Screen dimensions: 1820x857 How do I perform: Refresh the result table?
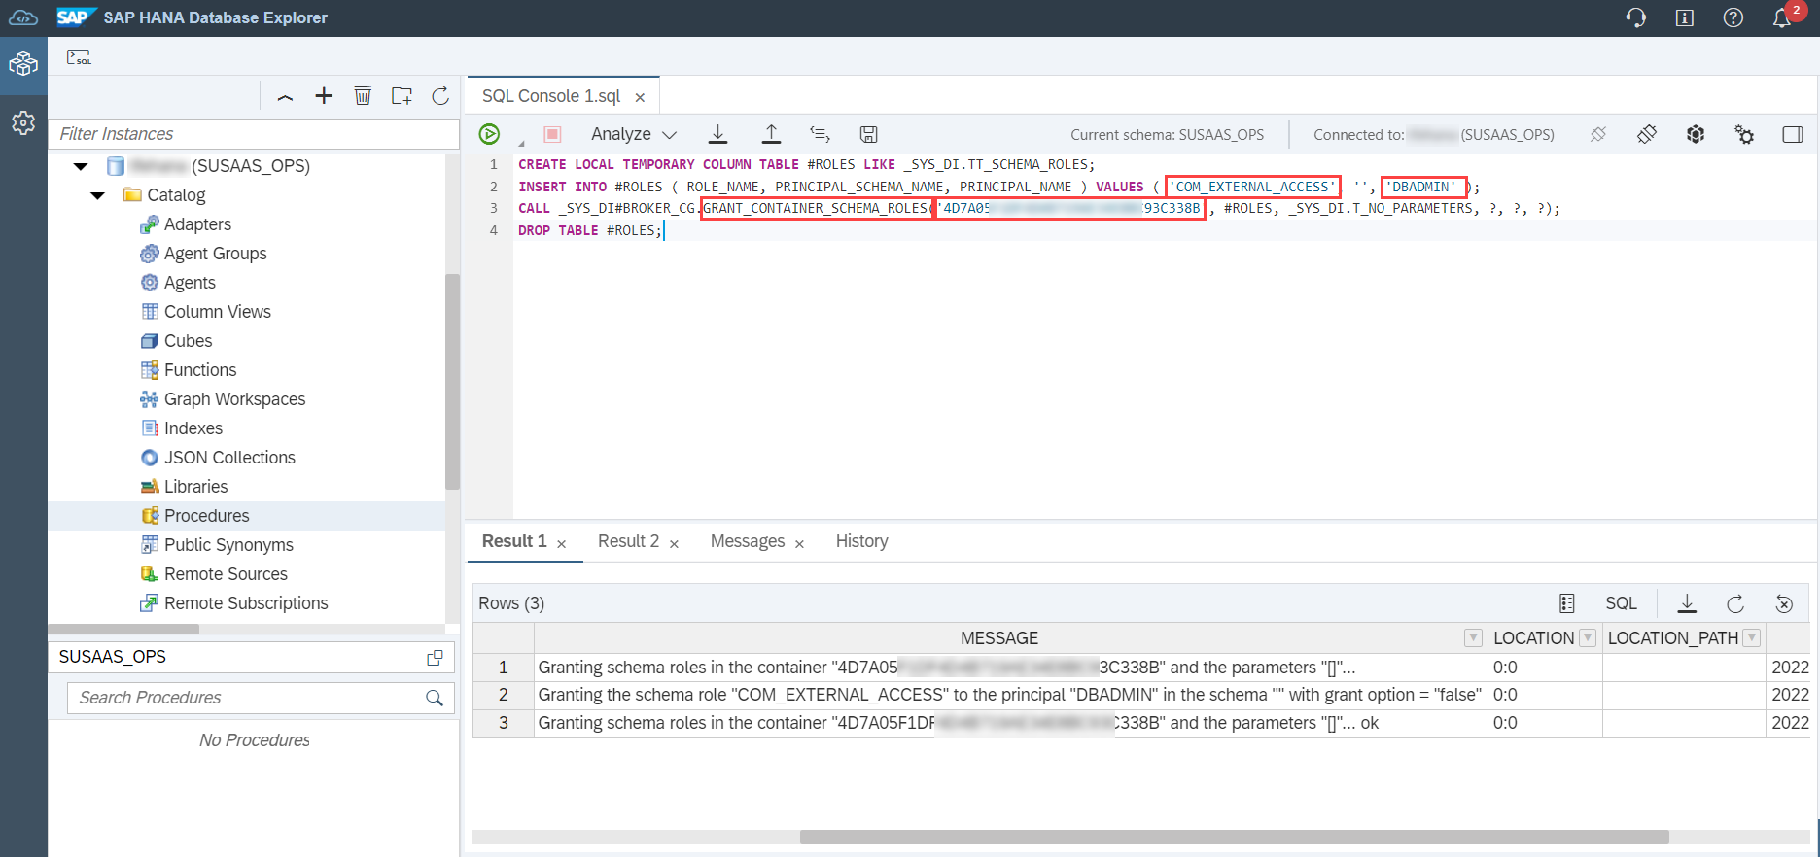click(x=1735, y=603)
